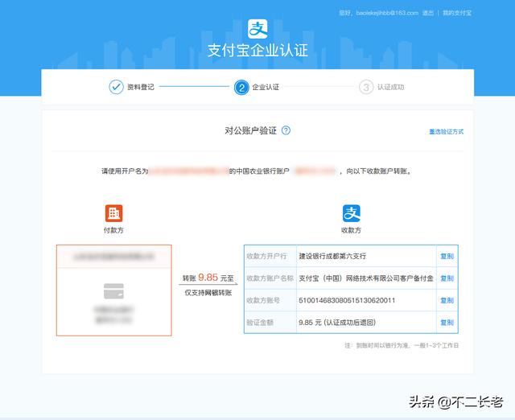515x420 pixels.
Task: Click the 收款方账户名称 label cell
Action: pos(270,278)
